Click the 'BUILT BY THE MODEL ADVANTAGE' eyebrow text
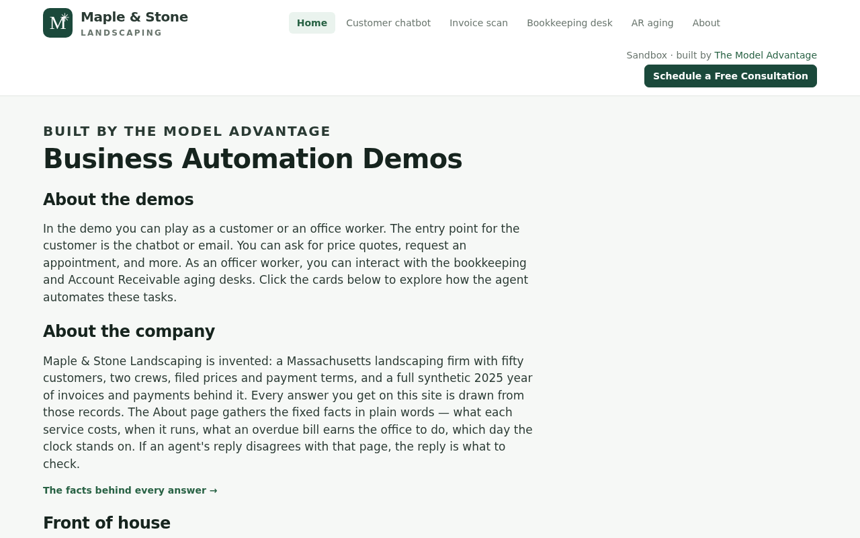Image resolution: width=860 pixels, height=538 pixels. [187, 131]
